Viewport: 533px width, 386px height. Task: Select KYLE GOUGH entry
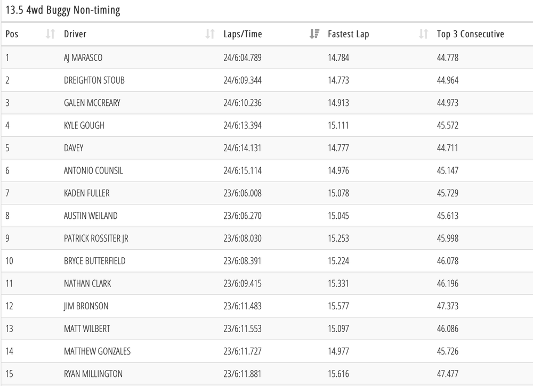[x=84, y=126]
